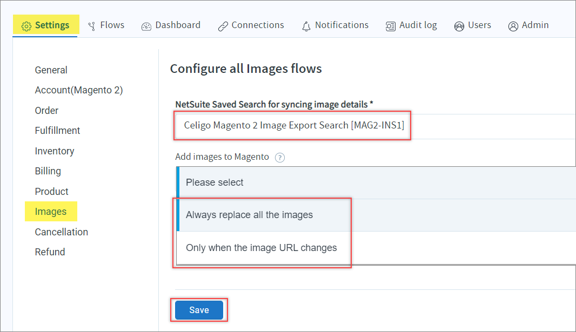Open help tooltip for Add images to Magento
The image size is (576, 332).
(x=279, y=158)
